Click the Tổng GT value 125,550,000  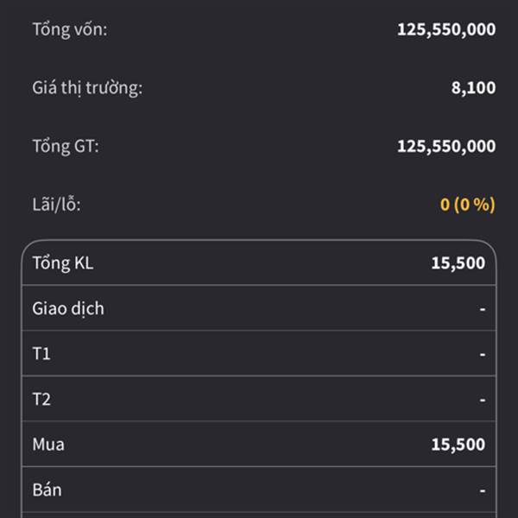tap(446, 147)
